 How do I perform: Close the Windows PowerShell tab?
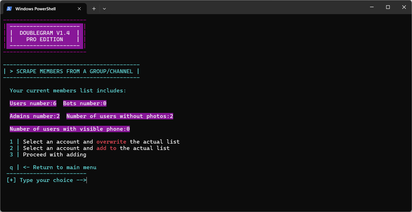tap(79, 9)
